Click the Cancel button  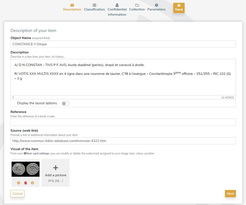(x=18, y=194)
